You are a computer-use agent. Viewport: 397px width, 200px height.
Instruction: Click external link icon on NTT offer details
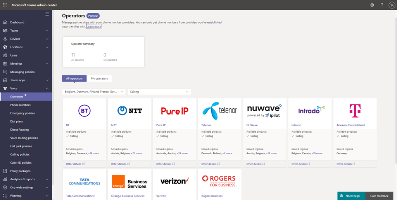[129, 164]
